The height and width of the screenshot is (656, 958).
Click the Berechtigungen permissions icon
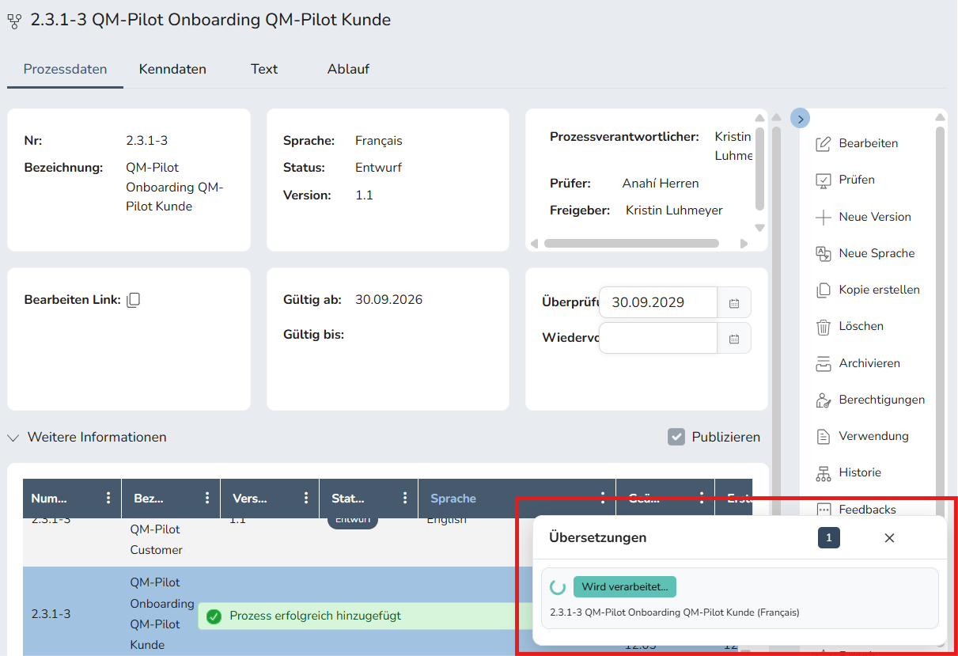point(824,400)
